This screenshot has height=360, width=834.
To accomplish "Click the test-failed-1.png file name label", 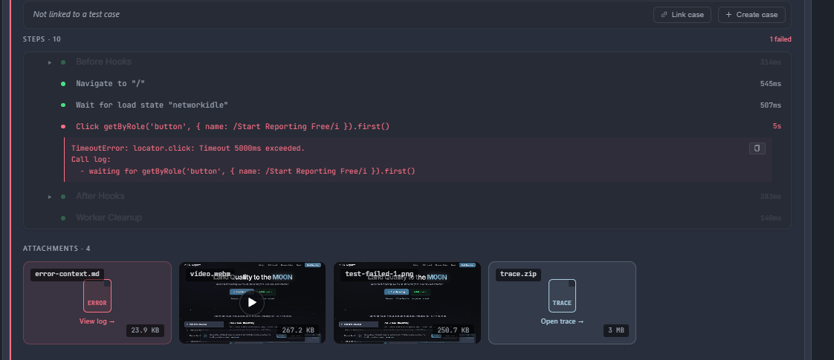I will (378, 275).
